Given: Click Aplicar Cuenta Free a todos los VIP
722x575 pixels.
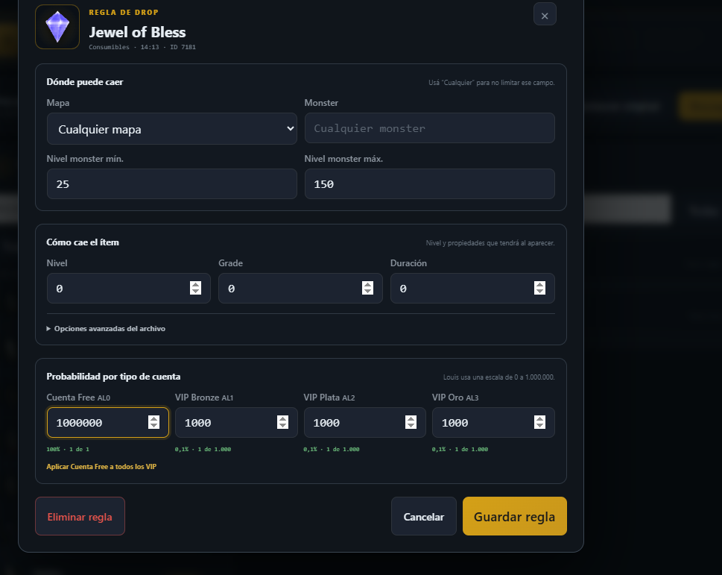Looking at the screenshot, I should 101,467.
